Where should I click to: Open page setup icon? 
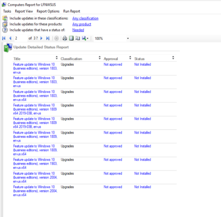(78, 38)
